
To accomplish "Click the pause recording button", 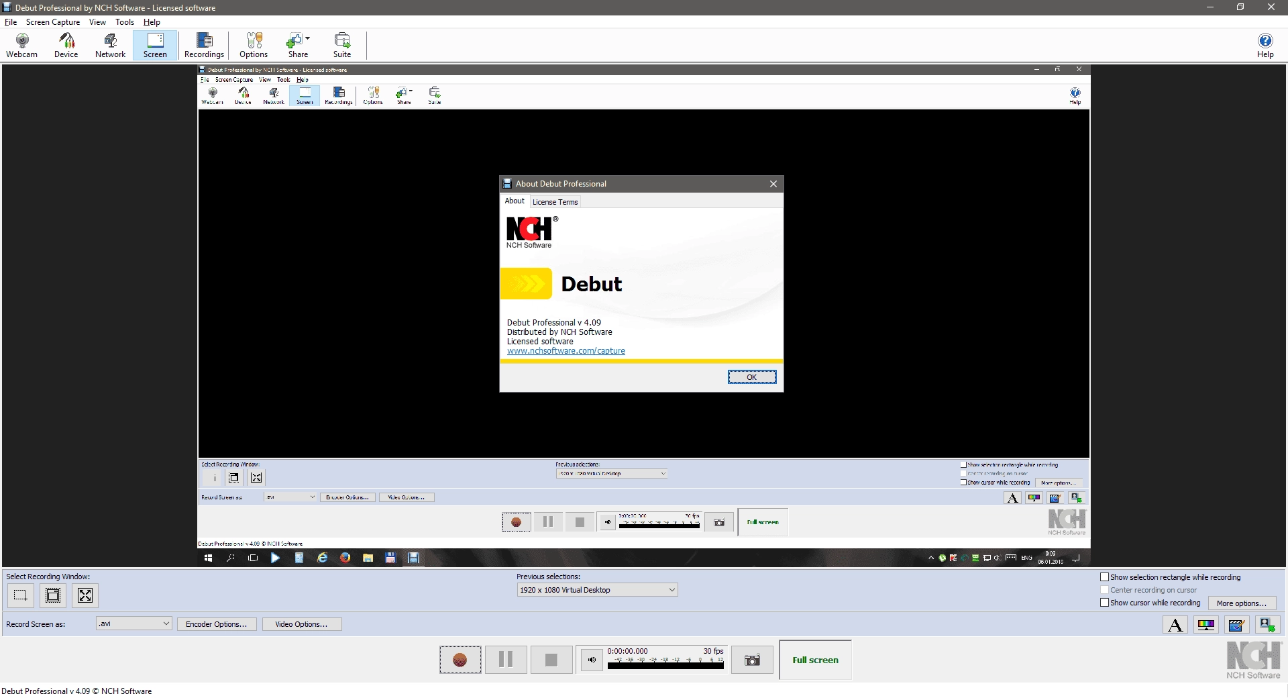I will [506, 660].
